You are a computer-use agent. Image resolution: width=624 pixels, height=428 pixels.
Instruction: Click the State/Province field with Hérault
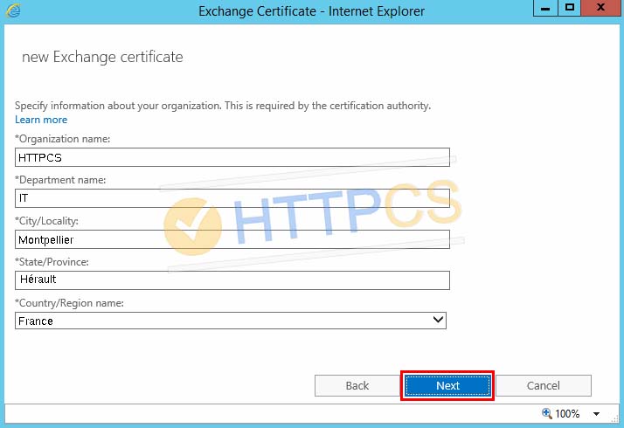point(232,280)
